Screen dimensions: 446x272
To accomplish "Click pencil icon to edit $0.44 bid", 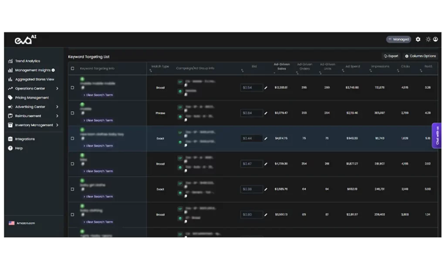I will tap(266, 139).
